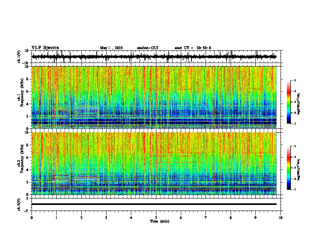Click the "-7" tick on ch.2 color bar
316x244 pixels.
click(x=294, y=189)
